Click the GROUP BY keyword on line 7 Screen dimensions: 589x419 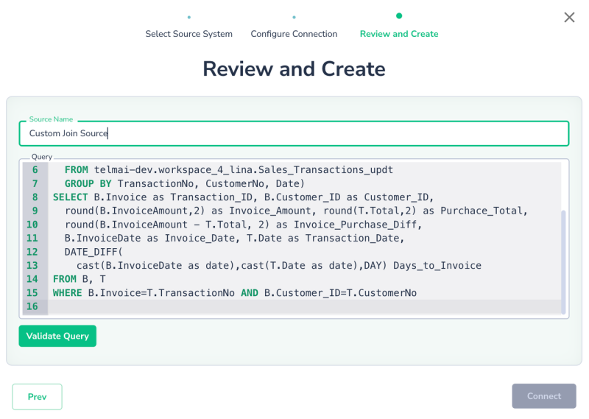(x=88, y=183)
